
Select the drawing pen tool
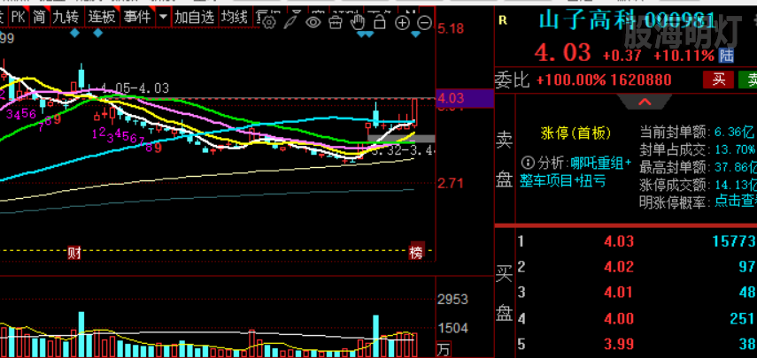[x=291, y=21]
